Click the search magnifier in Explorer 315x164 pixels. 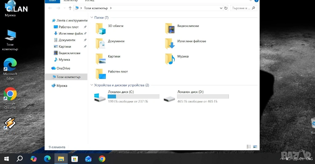pos(253,8)
